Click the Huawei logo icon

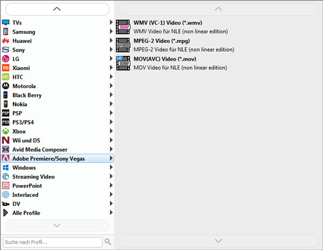(x=6, y=41)
